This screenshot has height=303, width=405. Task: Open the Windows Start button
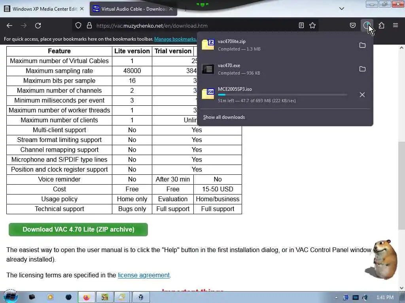tap(11, 297)
